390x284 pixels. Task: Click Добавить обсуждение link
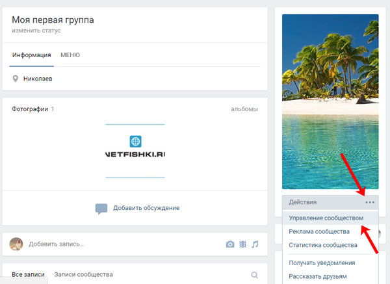click(146, 208)
